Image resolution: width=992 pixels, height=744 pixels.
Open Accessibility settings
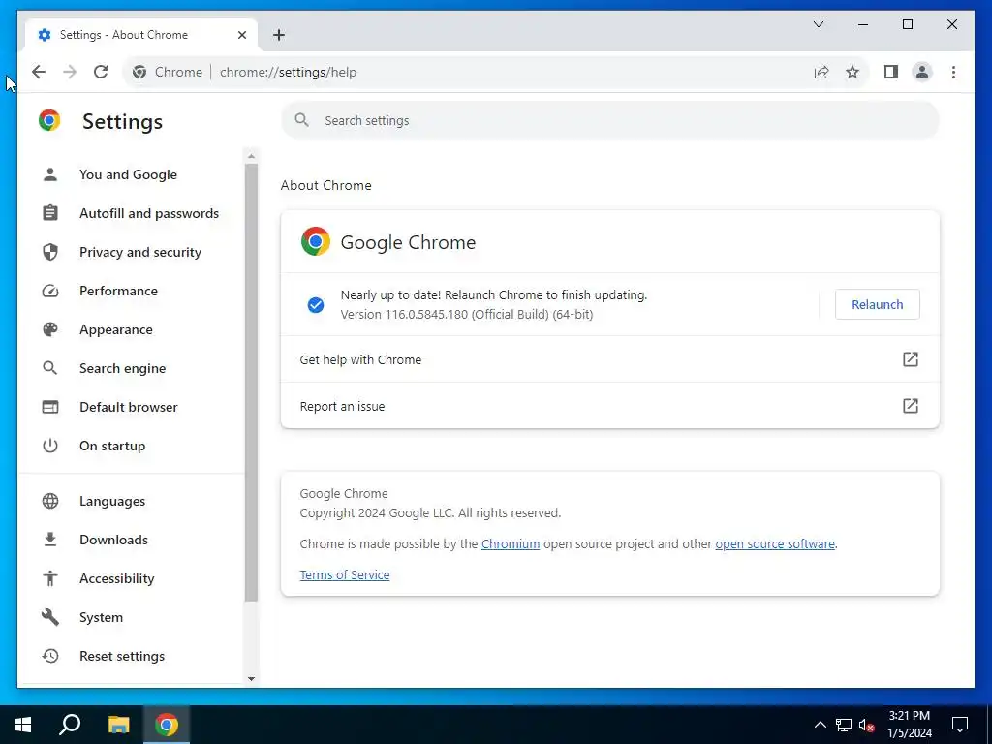(116, 578)
